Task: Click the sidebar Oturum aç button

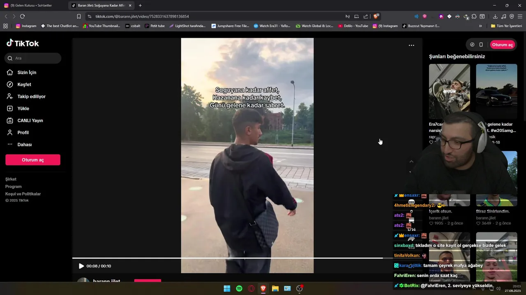Action: click(x=33, y=160)
